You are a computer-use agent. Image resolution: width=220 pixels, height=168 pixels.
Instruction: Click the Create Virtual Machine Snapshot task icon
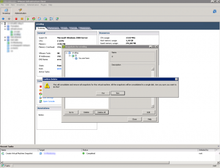[3, 153]
